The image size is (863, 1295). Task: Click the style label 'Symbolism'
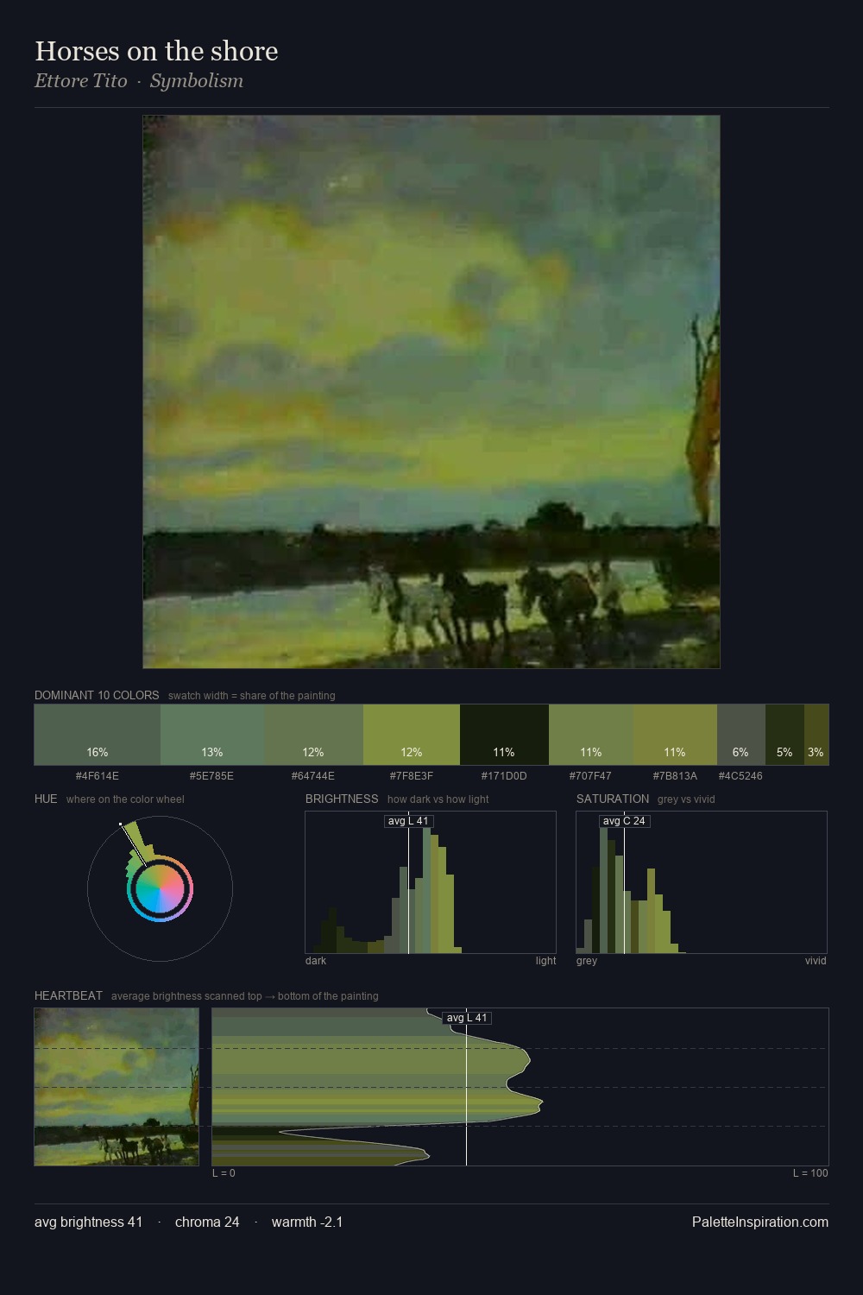click(x=197, y=80)
